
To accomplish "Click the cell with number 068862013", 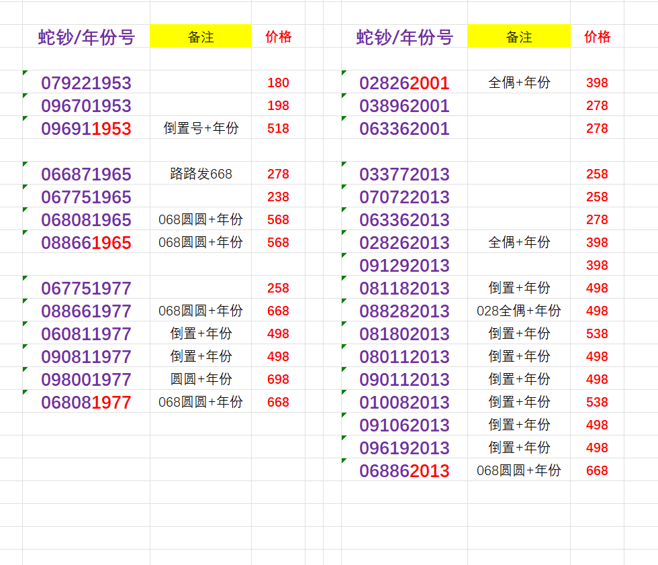I will point(404,471).
